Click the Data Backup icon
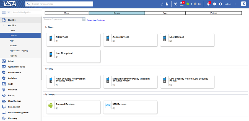Screen dimensions: 249x121 tap(4, 107)
